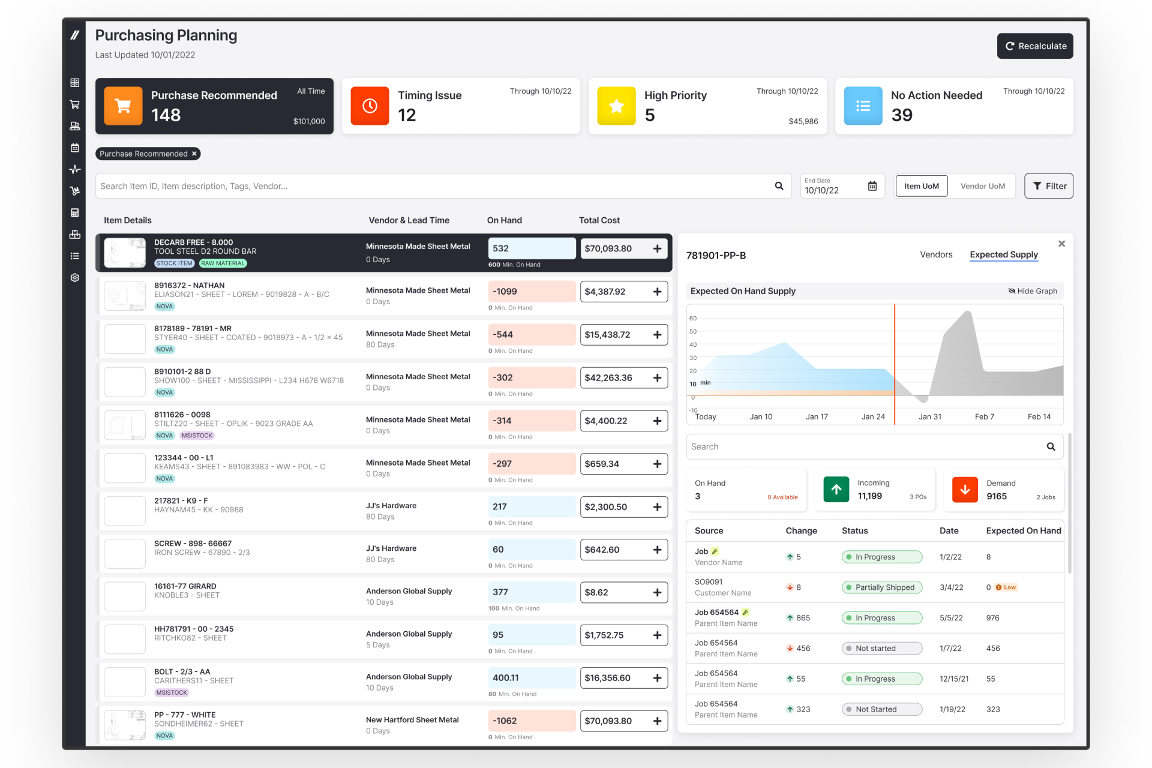1152x768 pixels.
Task: Open the End Date calendar picker
Action: (872, 186)
